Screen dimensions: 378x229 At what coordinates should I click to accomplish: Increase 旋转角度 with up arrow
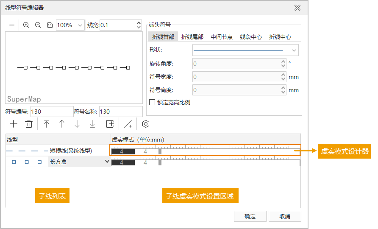click(x=283, y=61)
